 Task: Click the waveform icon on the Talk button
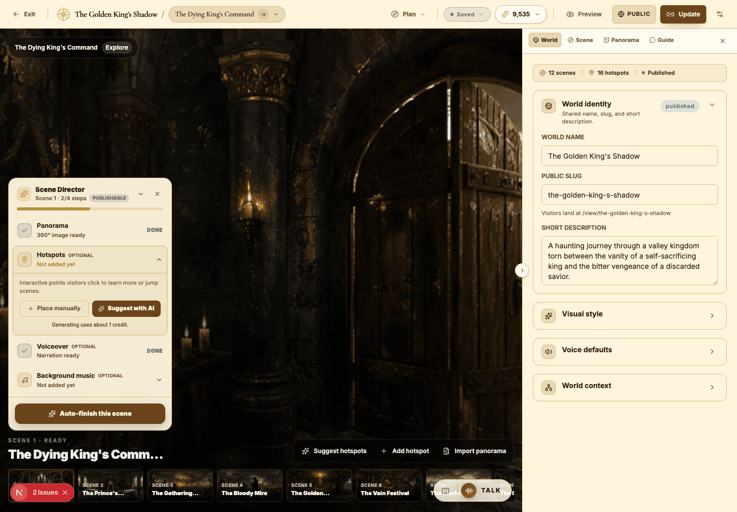tap(469, 490)
